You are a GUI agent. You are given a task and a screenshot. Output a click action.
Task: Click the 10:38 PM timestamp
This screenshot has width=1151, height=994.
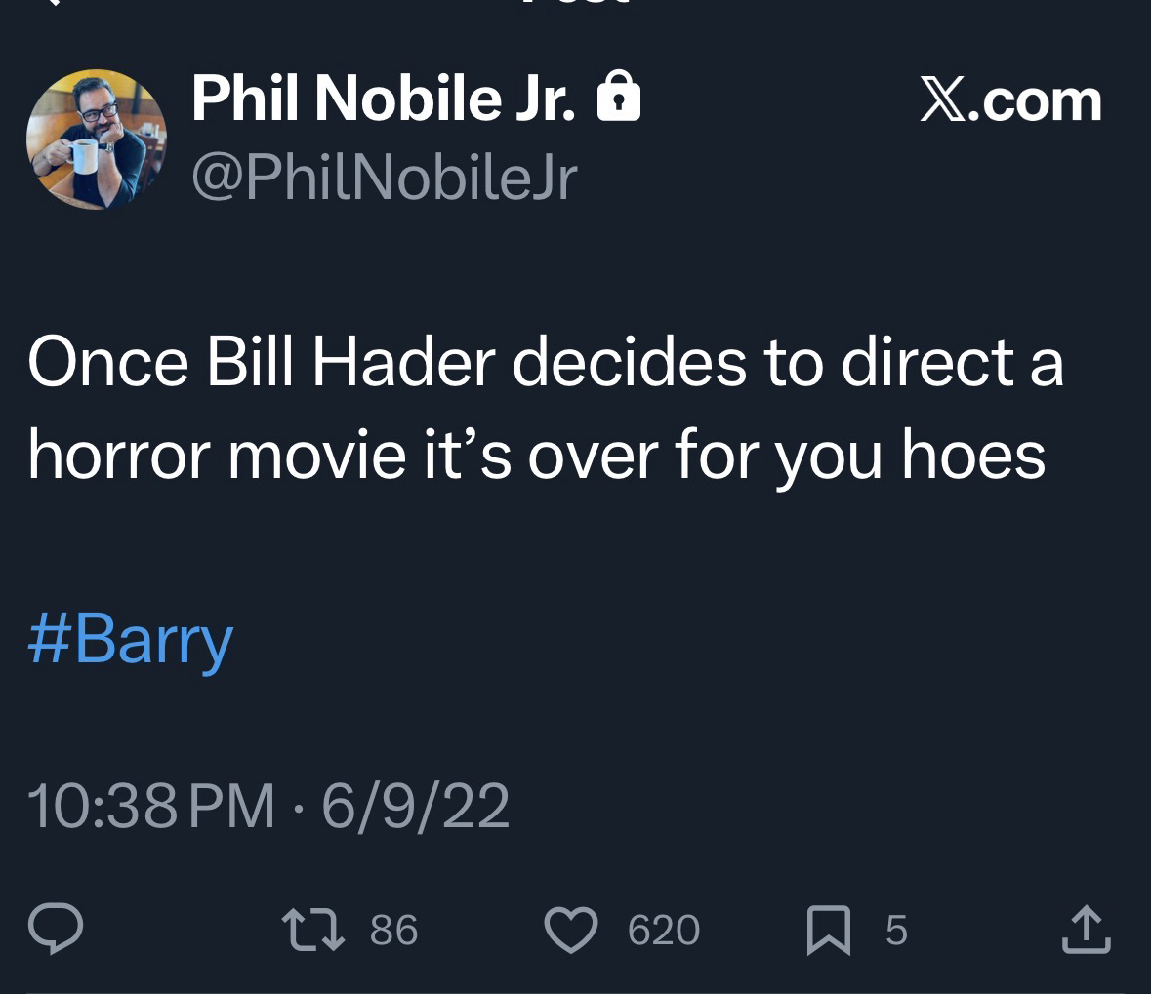click(151, 807)
